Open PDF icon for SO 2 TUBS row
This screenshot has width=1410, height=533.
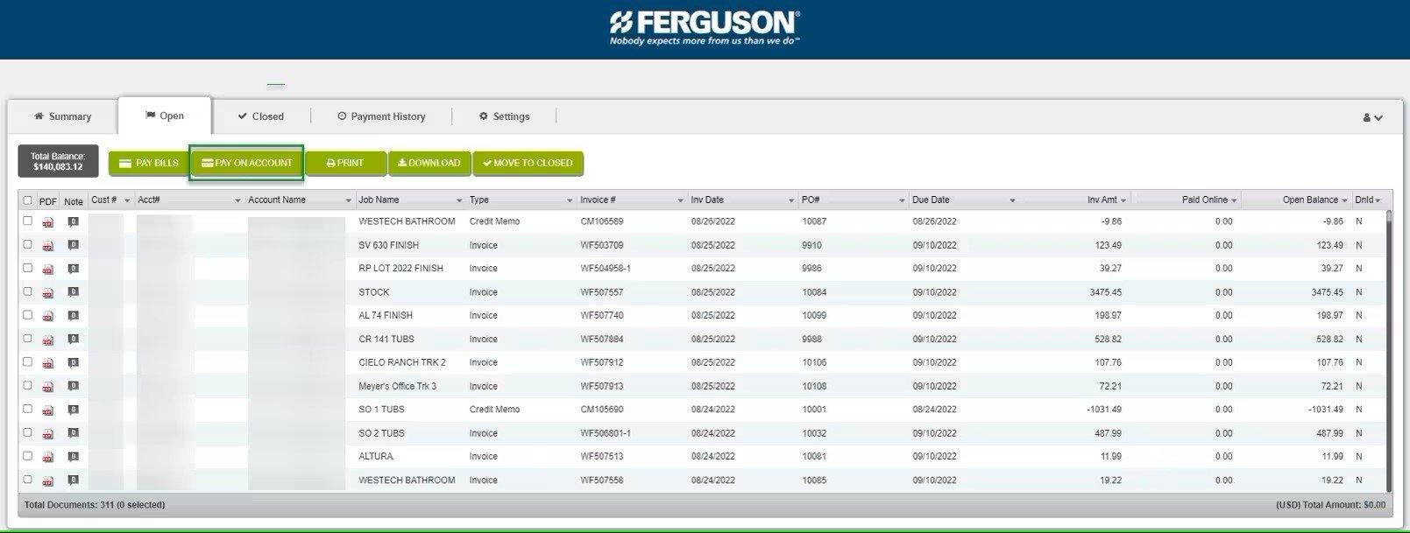tap(48, 434)
